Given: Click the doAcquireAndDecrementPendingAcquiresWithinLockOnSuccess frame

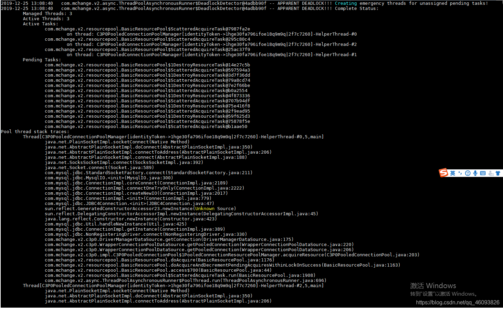Looking at the screenshot, I should click(x=222, y=265).
